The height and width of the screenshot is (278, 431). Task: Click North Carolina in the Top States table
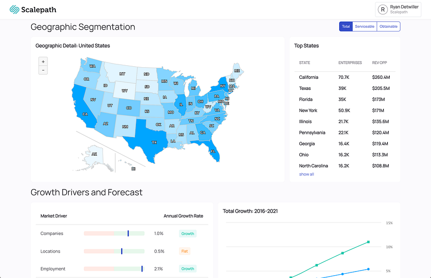[x=313, y=166]
